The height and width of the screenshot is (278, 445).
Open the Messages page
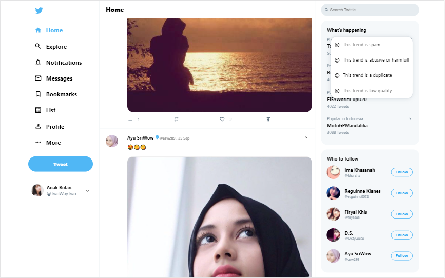(x=60, y=78)
